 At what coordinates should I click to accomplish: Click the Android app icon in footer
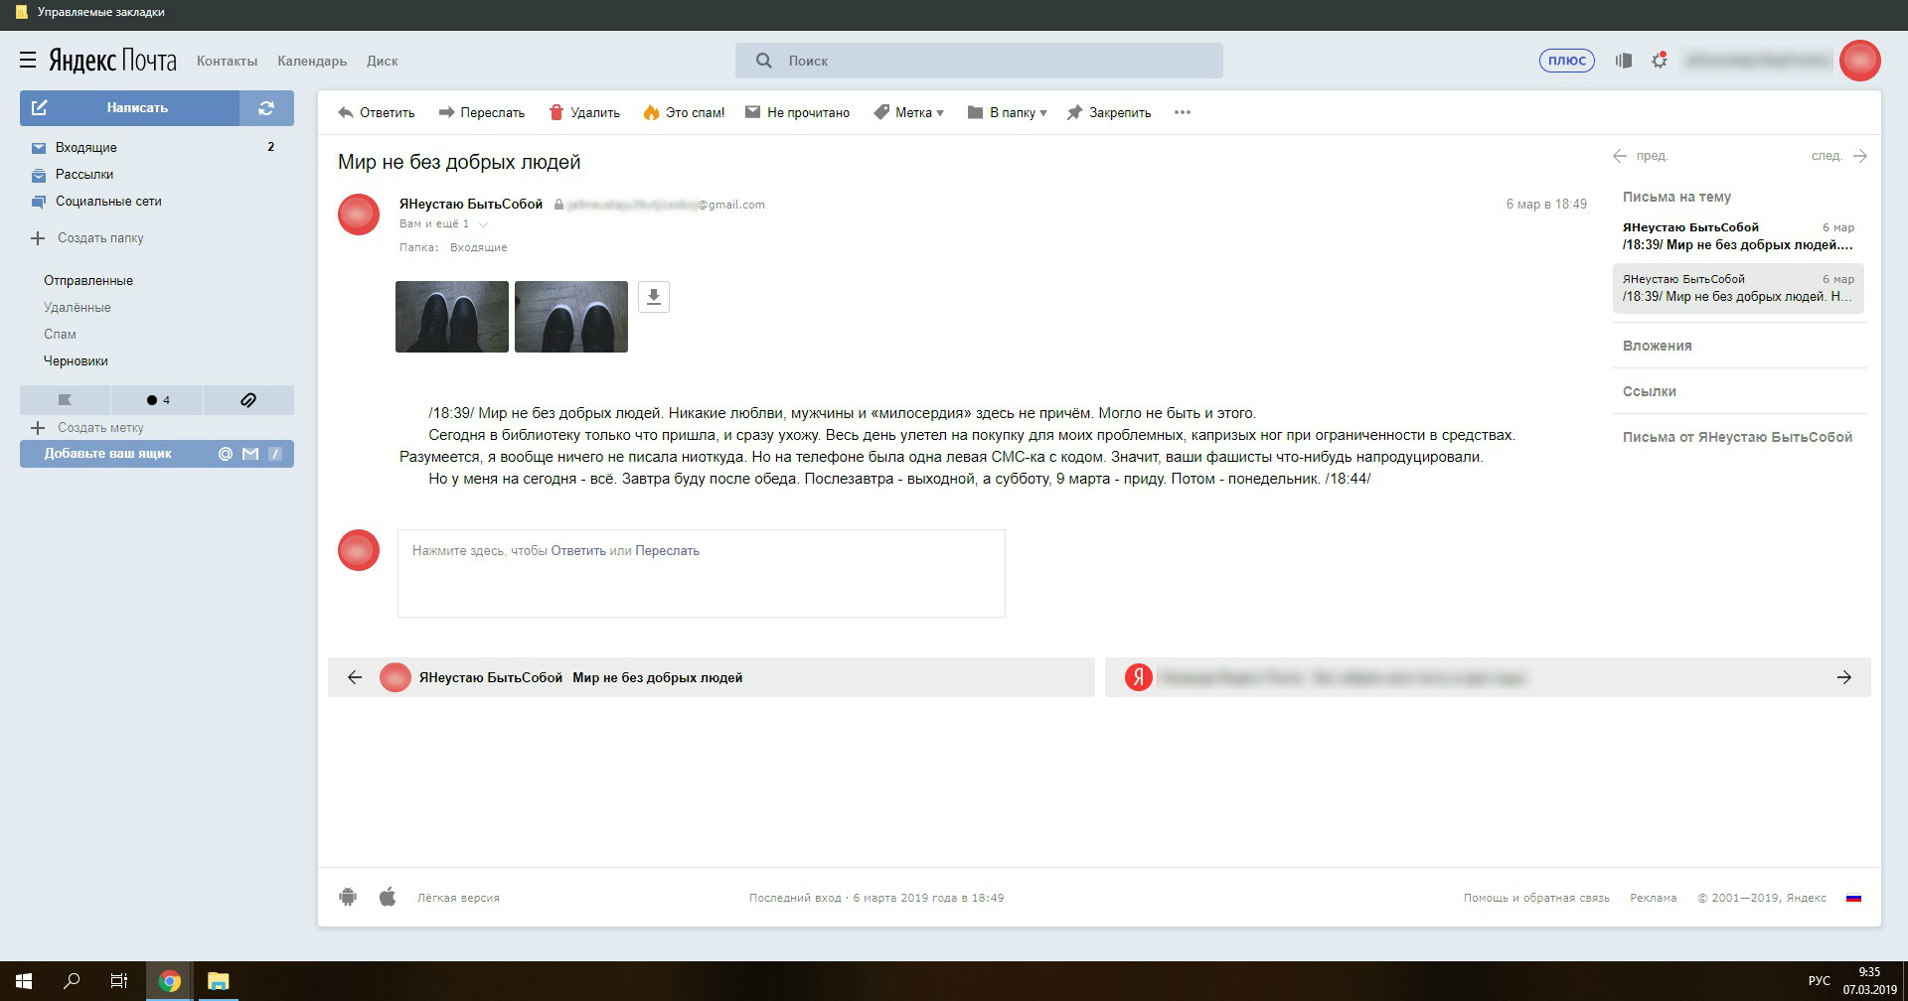(348, 897)
